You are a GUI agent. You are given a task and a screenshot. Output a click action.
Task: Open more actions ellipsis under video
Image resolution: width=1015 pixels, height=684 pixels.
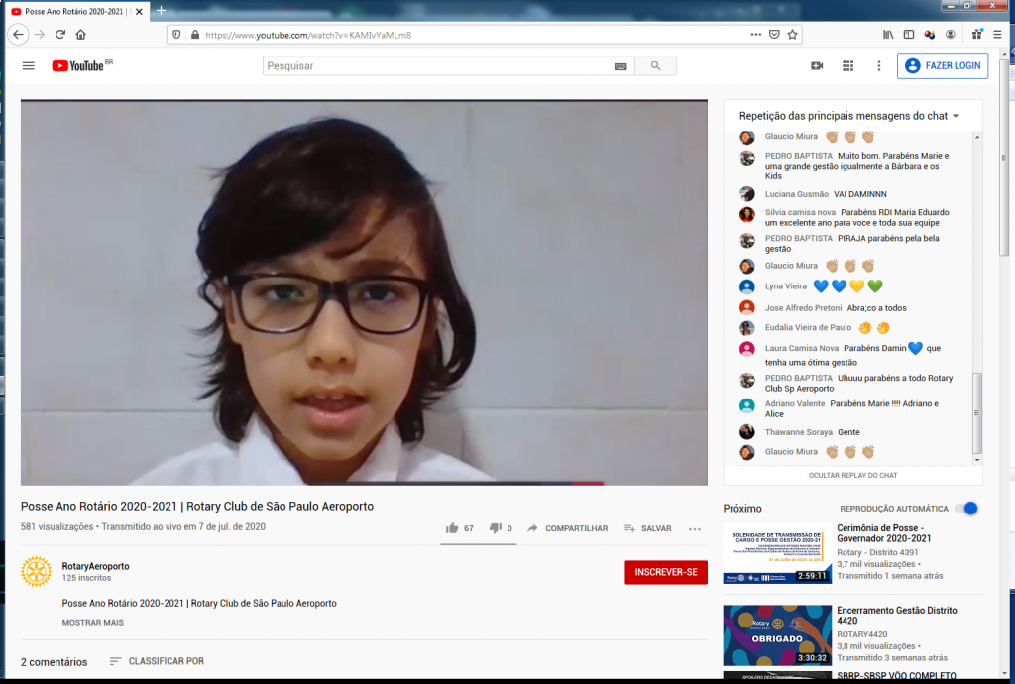click(x=695, y=529)
